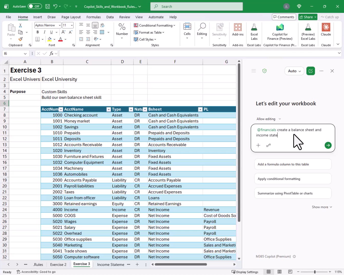Choose Add a formula column suggestion
Viewport: 344px width, 275px height.
coord(293,164)
